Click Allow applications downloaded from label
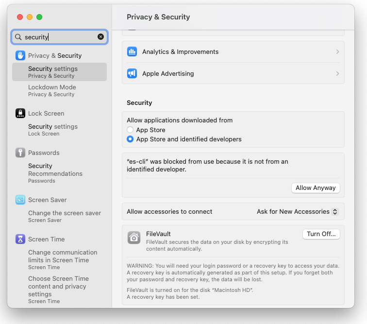367x324 pixels. point(180,120)
